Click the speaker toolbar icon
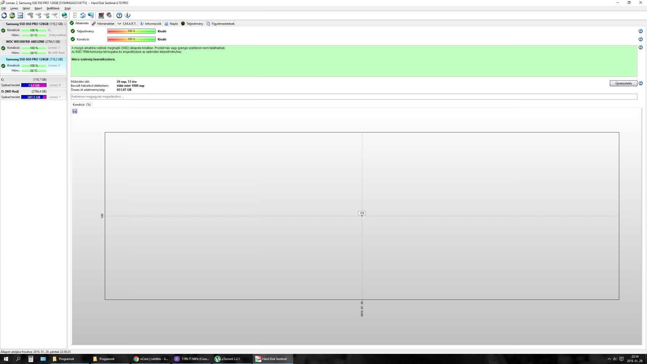This screenshot has height=364, width=647. pos(109,16)
